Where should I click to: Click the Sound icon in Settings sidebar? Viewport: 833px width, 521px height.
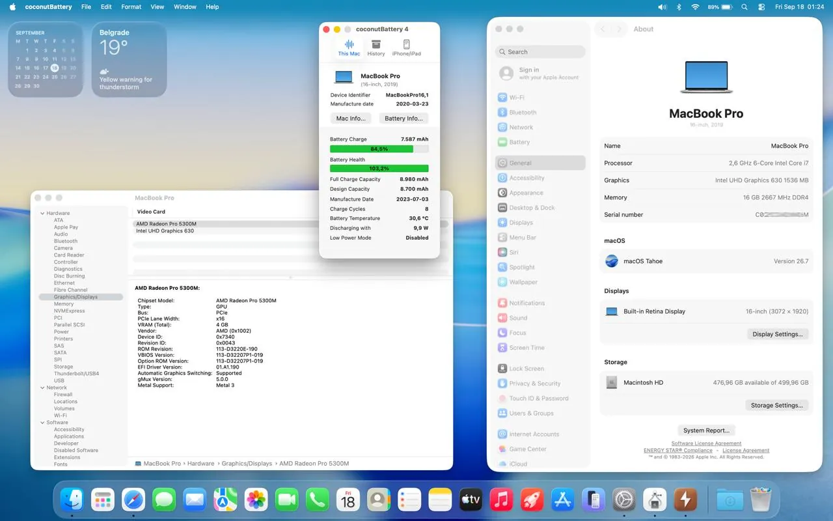[502, 318]
